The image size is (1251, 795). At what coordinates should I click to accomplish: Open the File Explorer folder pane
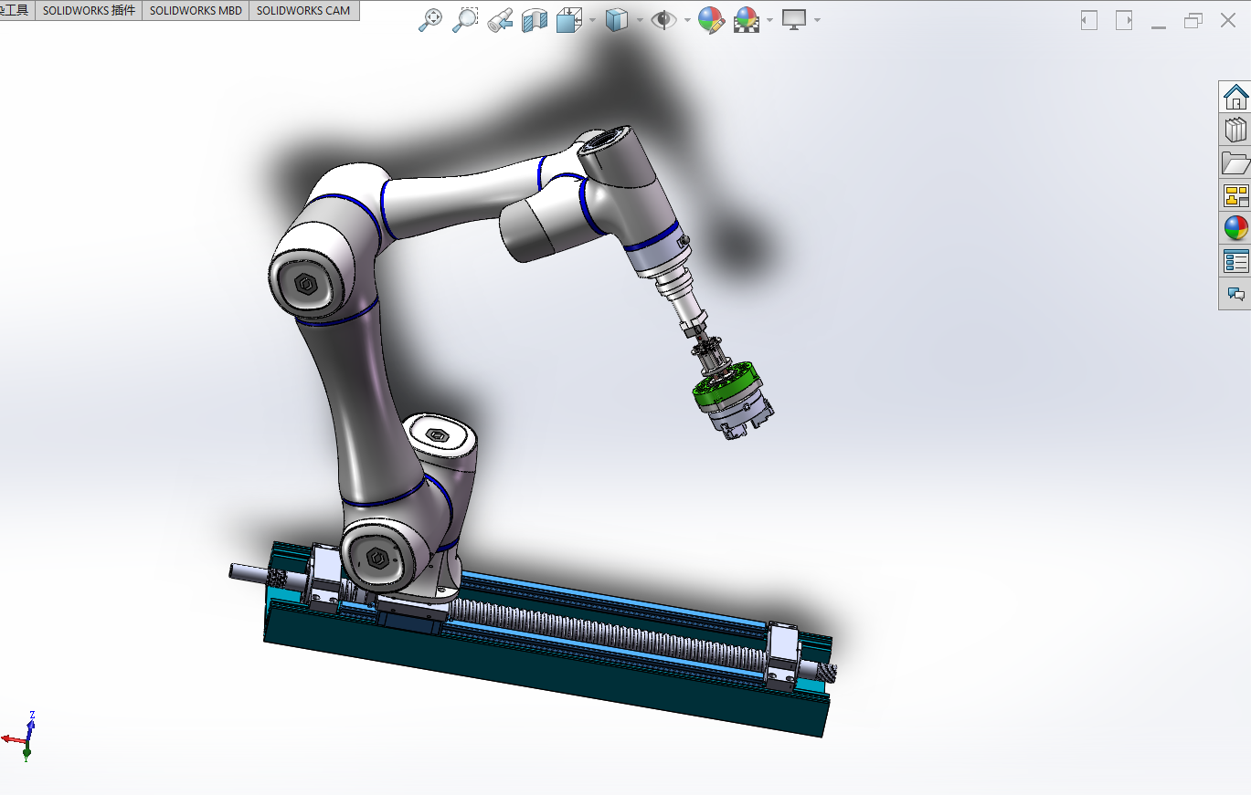point(1235,162)
